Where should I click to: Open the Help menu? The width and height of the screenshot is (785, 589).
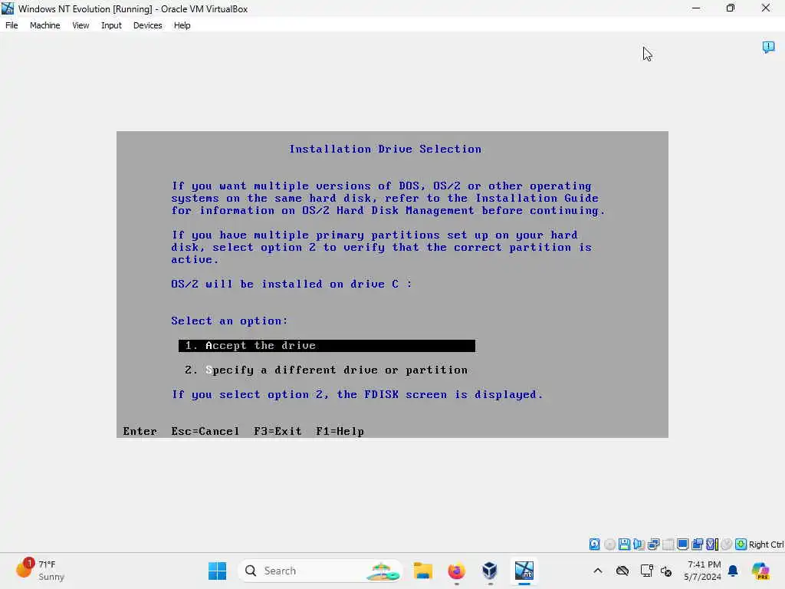point(182,25)
